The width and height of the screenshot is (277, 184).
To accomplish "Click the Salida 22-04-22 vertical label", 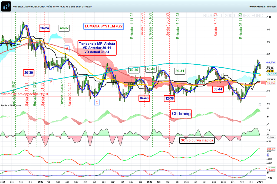I will point(70,95).
